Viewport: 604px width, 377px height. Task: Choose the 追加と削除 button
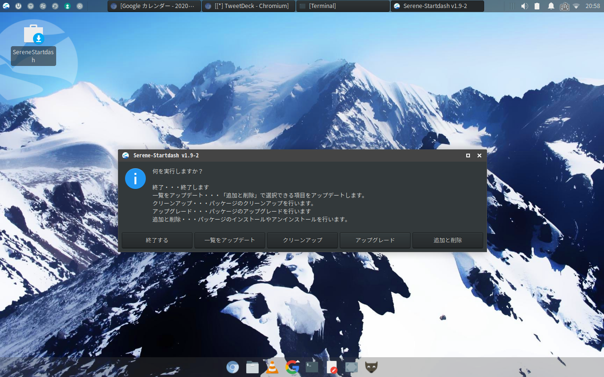coord(448,240)
